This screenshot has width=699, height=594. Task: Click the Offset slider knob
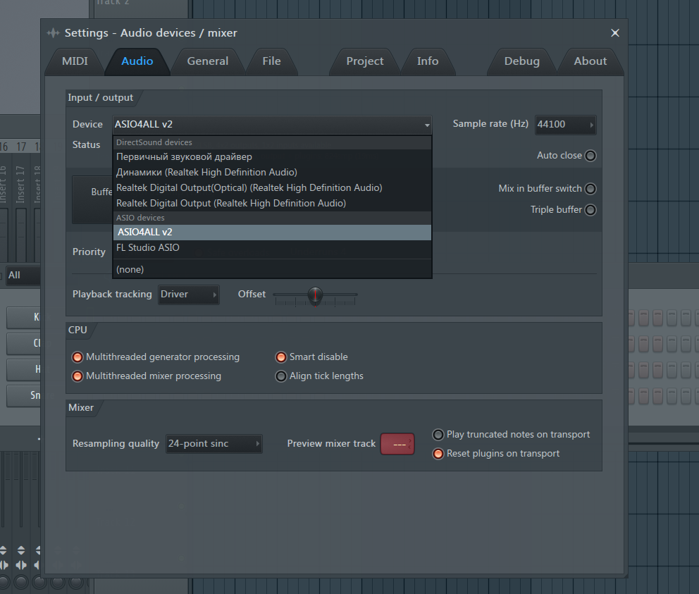tap(315, 295)
